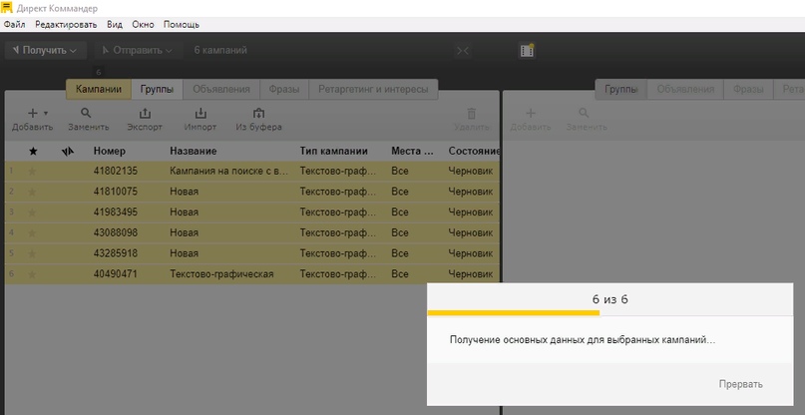This screenshot has width=805, height=415.
Task: Open the Получить dropdown
Action: 45,50
